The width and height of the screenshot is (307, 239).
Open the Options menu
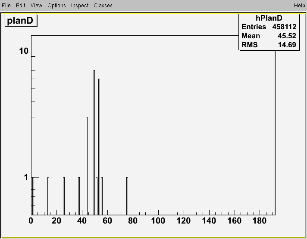tap(56, 6)
